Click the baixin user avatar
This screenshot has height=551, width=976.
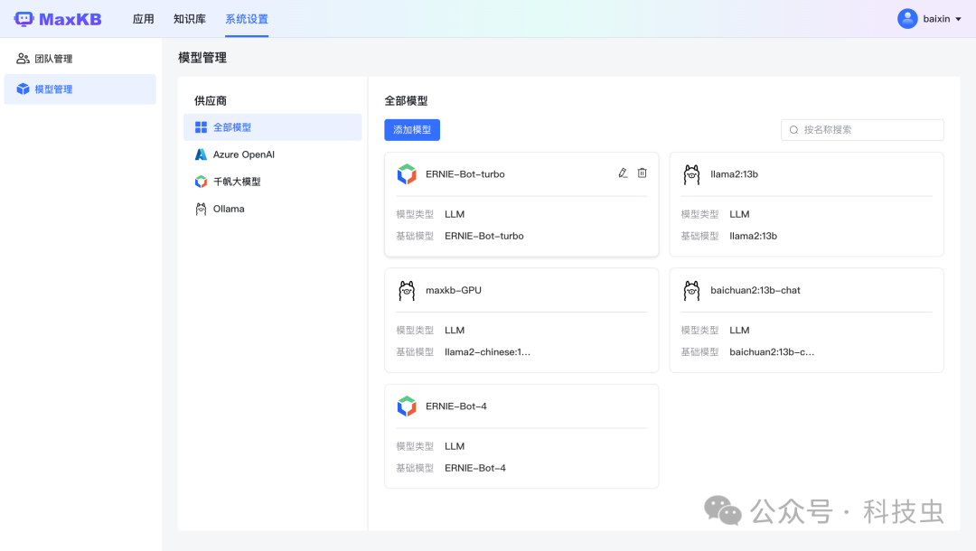tap(906, 18)
